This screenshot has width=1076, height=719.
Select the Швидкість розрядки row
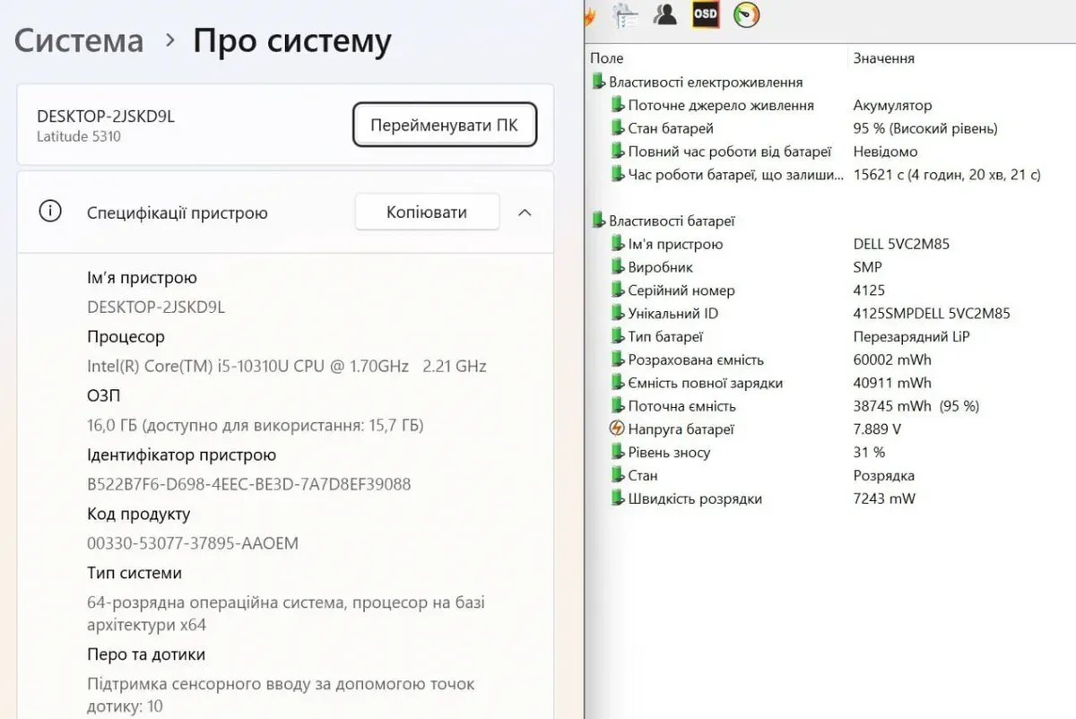(694, 498)
